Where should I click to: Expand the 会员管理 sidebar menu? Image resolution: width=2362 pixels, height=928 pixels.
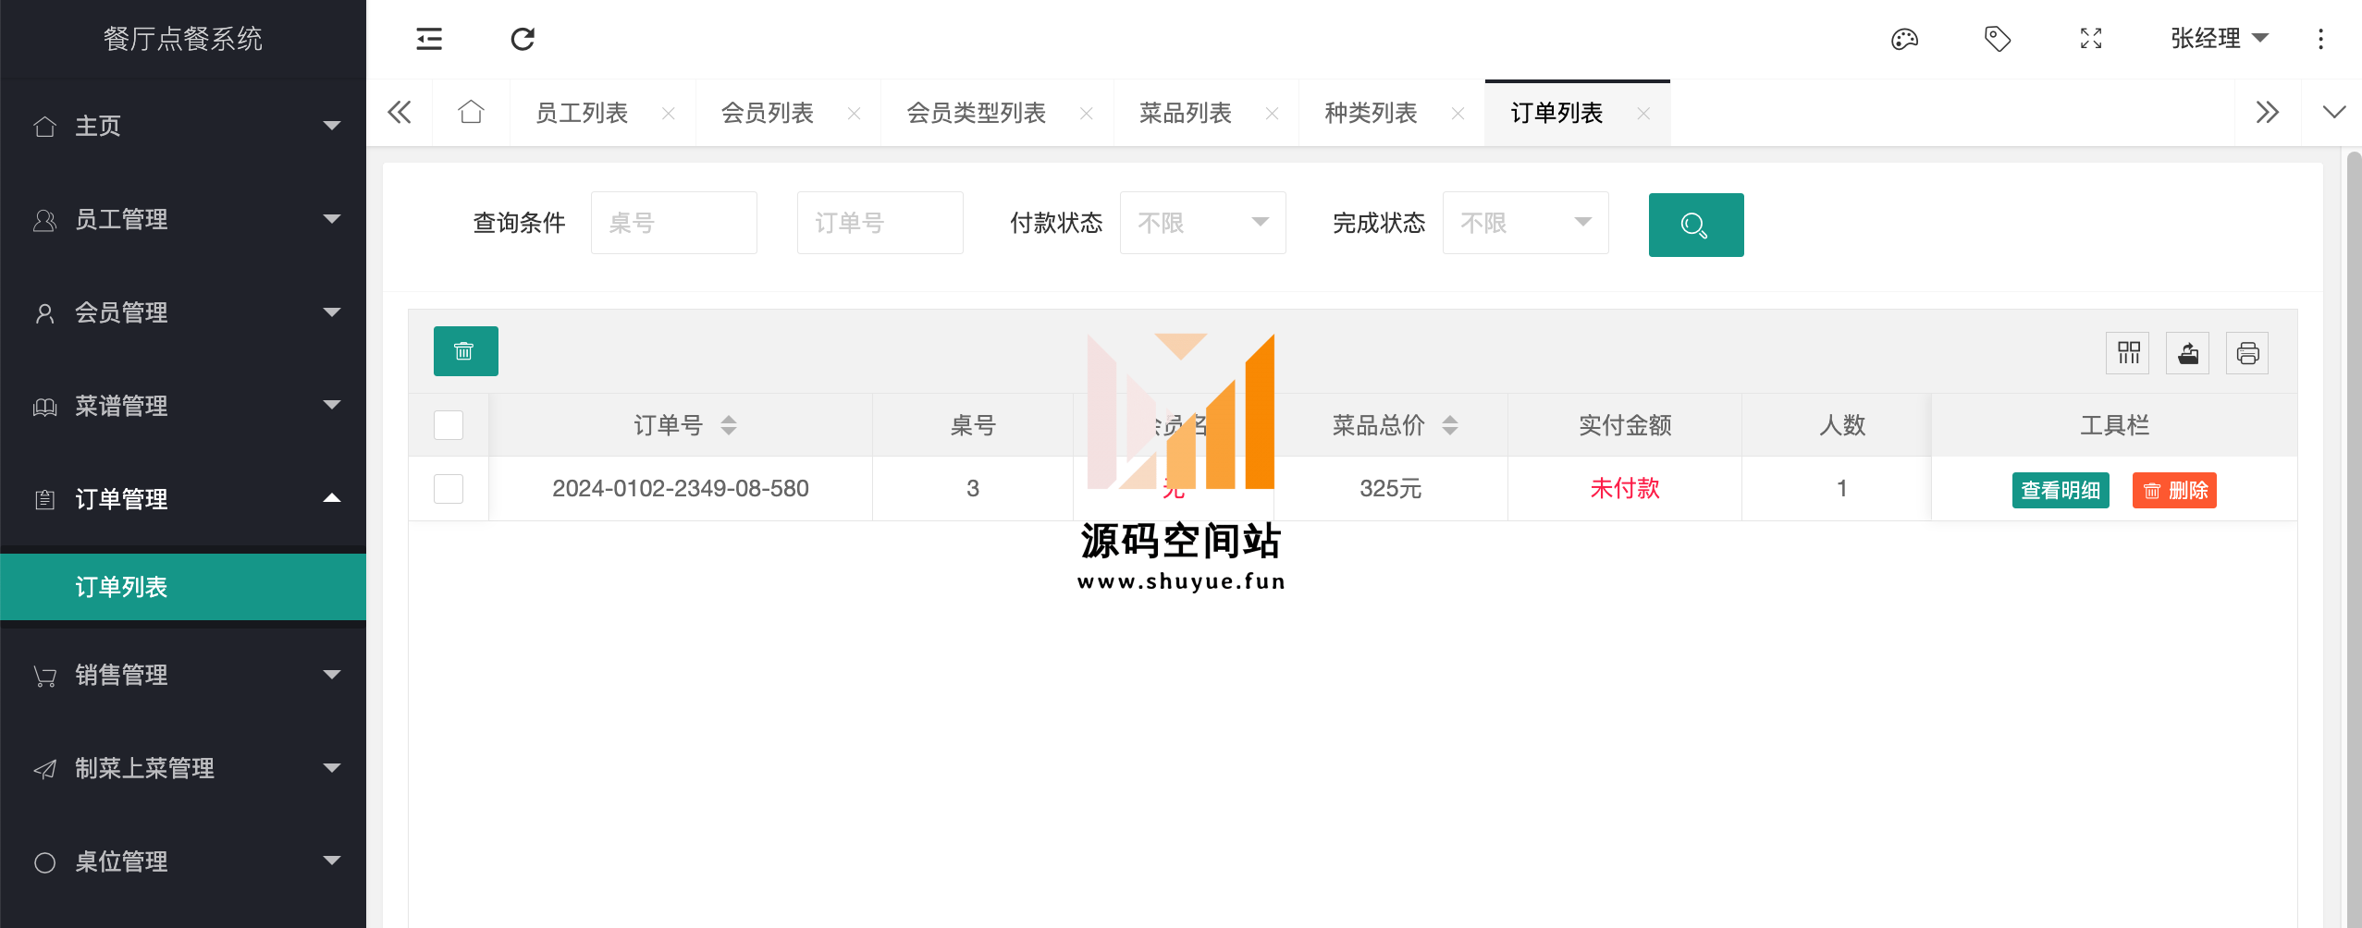(183, 312)
